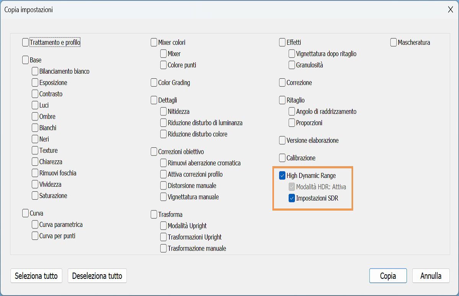Enable Rimuovi aberrazione cromatica
459x296 pixels.
coord(163,163)
